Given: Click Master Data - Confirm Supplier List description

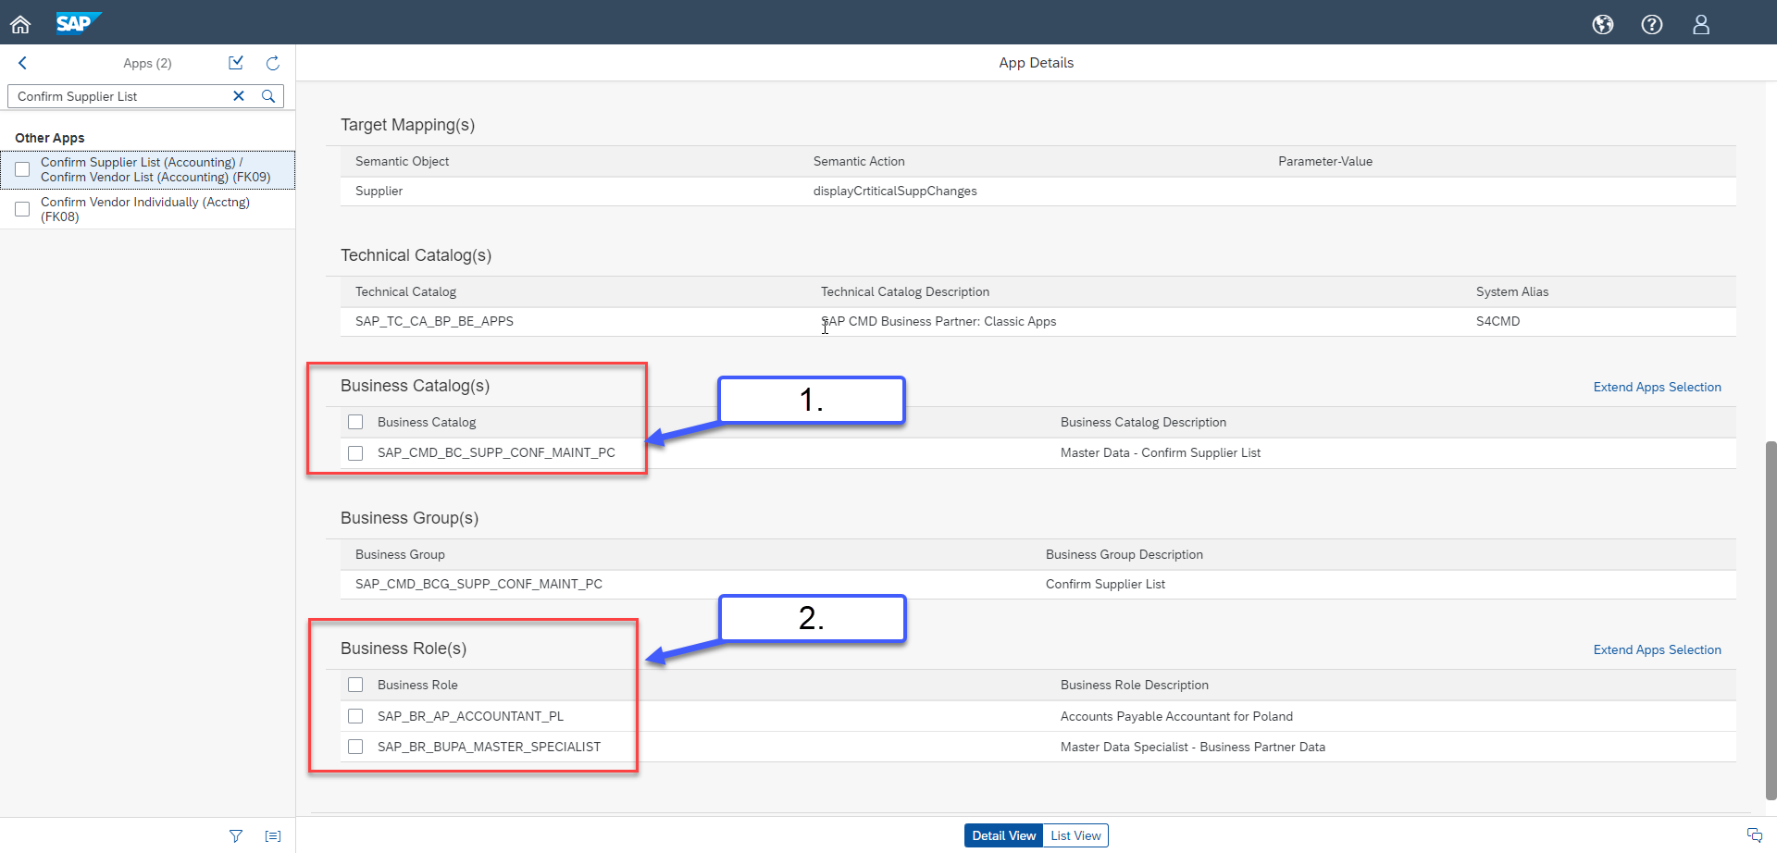Looking at the screenshot, I should pos(1161,452).
